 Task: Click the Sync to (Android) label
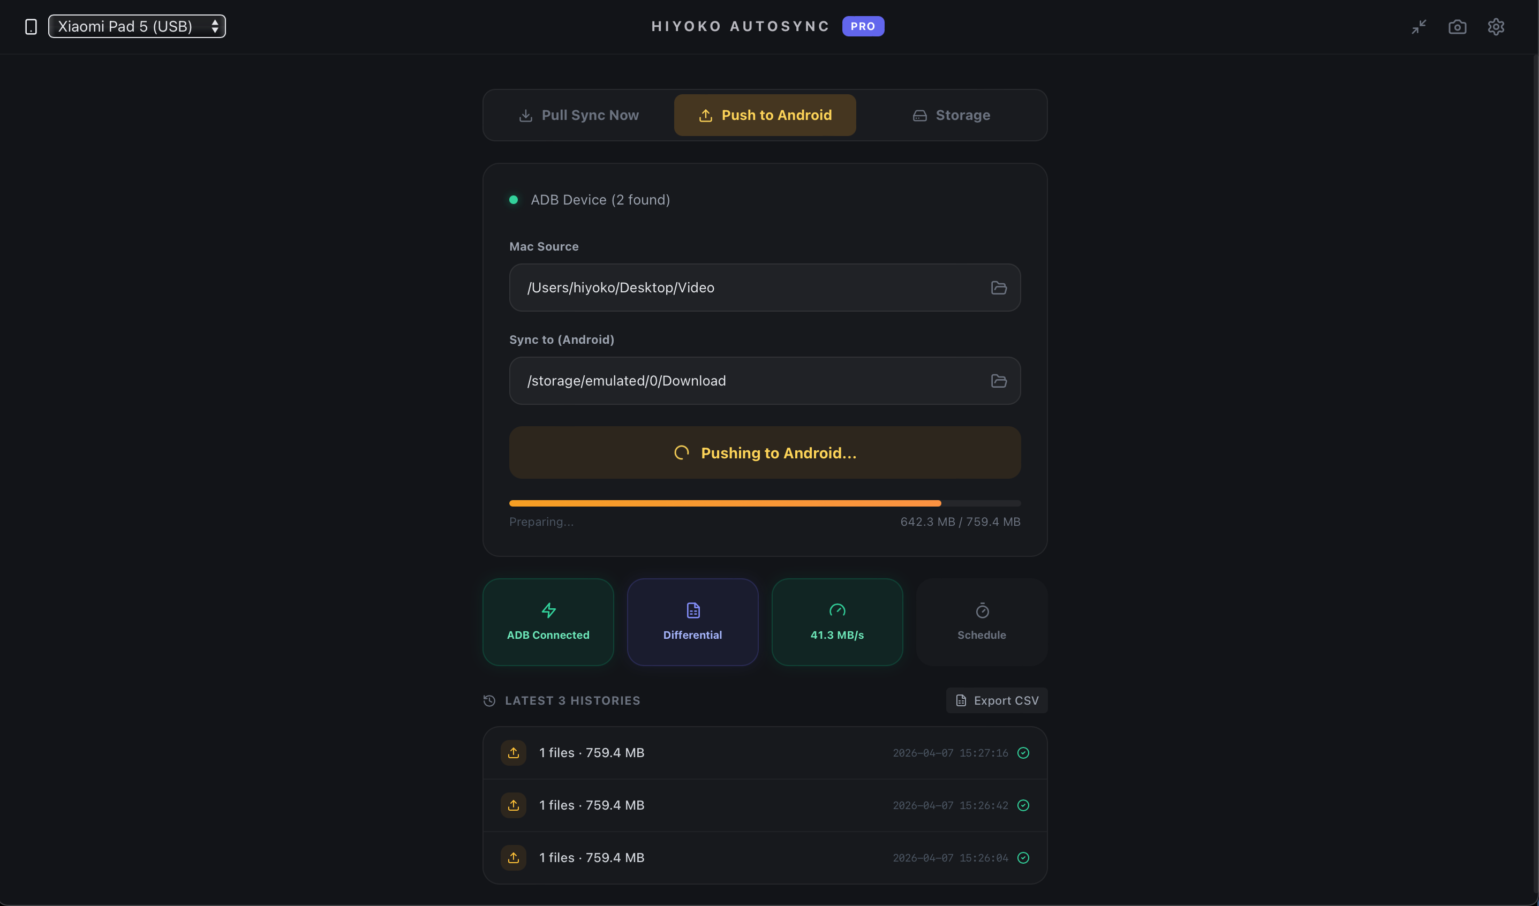point(561,340)
